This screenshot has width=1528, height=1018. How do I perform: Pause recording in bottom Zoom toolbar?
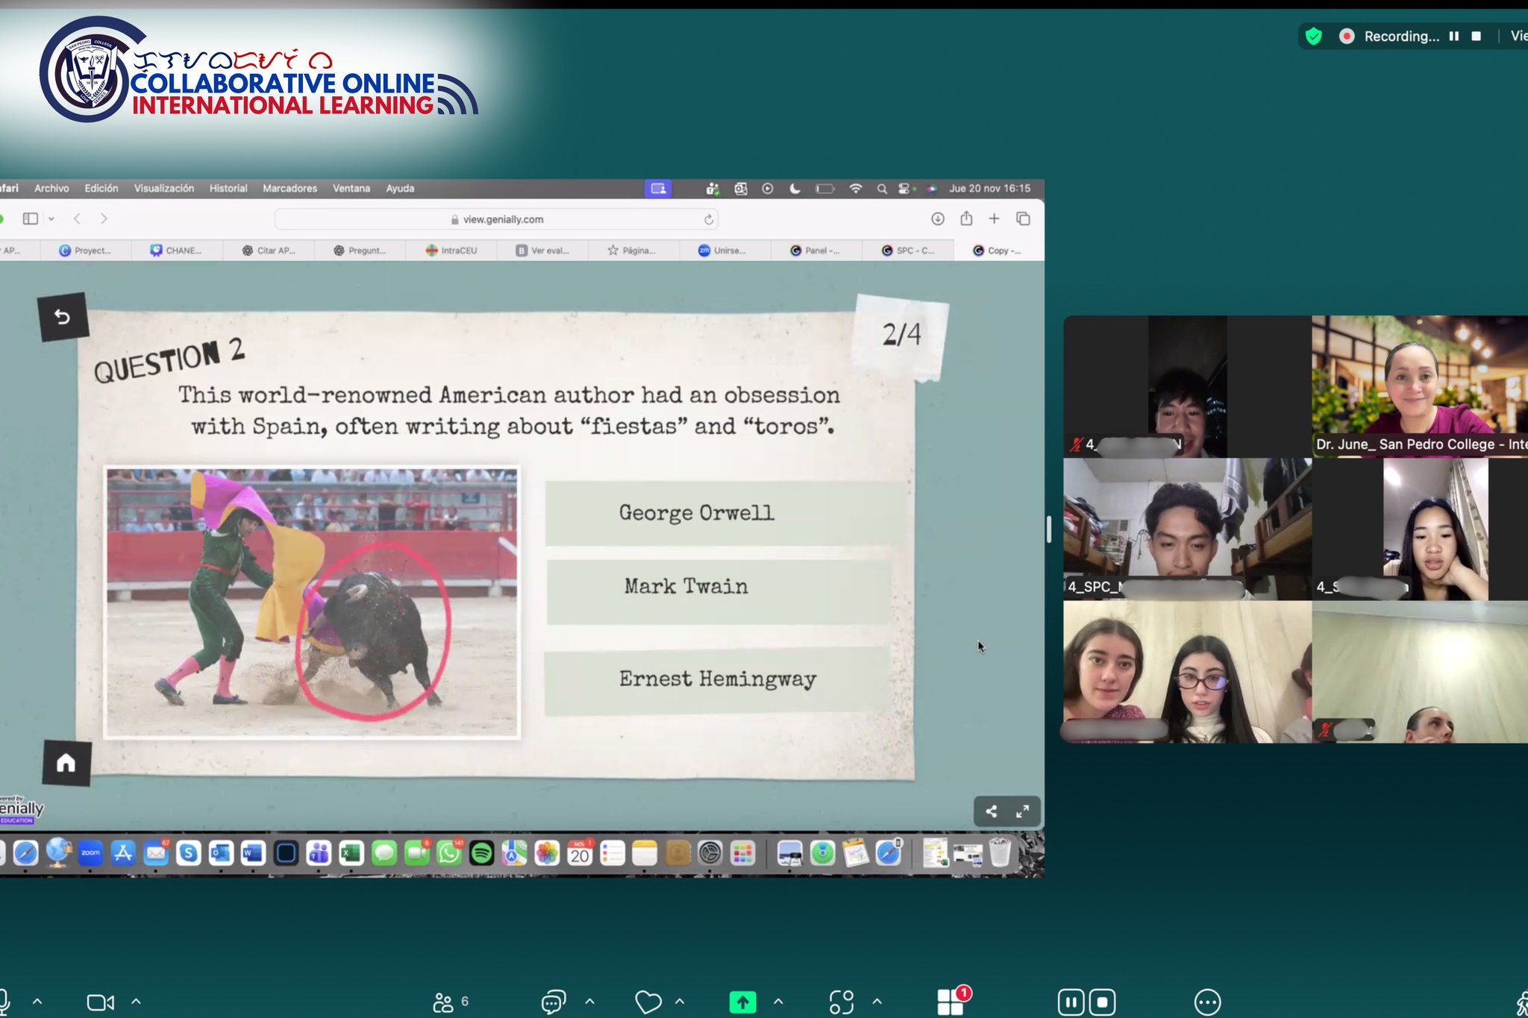pos(1071,1002)
